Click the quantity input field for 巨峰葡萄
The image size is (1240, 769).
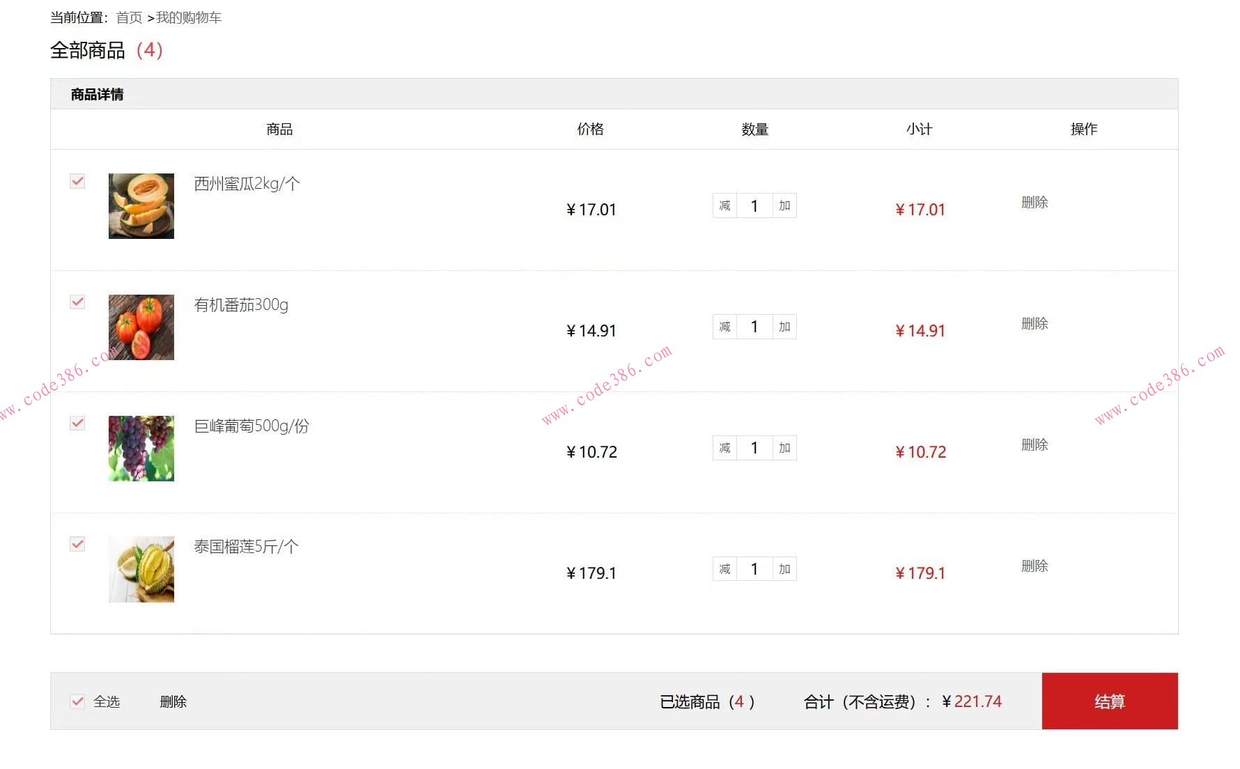pyautogui.click(x=754, y=448)
